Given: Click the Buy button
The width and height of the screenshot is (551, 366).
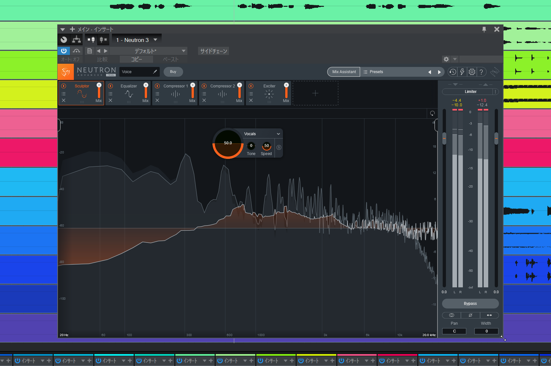Looking at the screenshot, I should (x=173, y=72).
